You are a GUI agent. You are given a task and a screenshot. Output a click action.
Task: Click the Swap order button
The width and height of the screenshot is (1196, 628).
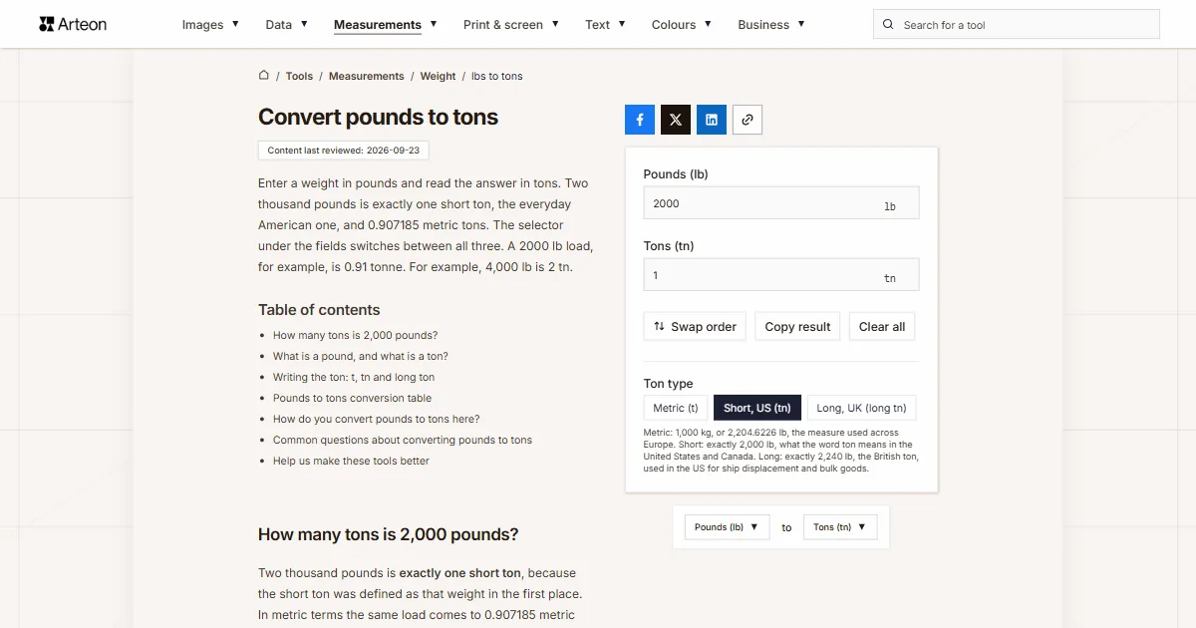point(695,327)
